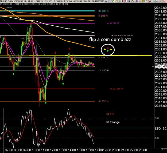This screenshot has height=153, width=167.
Task: Click the orange and green bars icon
Action: click(119, 1)
